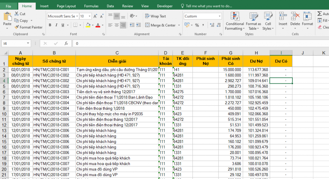Click the Merge & Center button
Screen dimensions: 329x179
click(x=160, y=25)
